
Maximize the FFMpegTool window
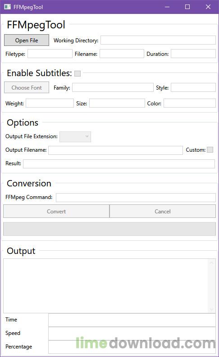point(187,7)
